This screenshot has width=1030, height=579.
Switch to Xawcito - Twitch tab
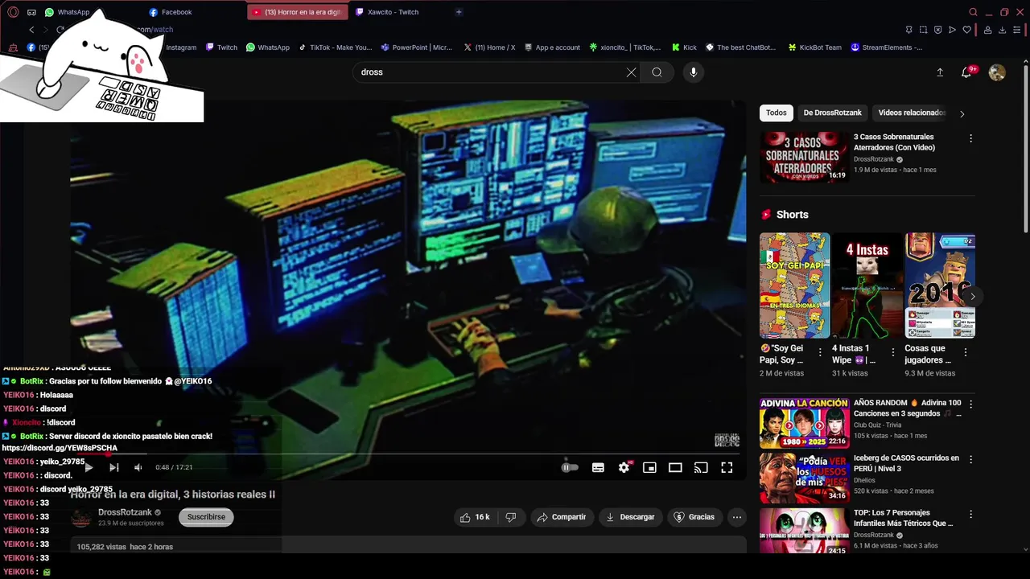click(393, 12)
